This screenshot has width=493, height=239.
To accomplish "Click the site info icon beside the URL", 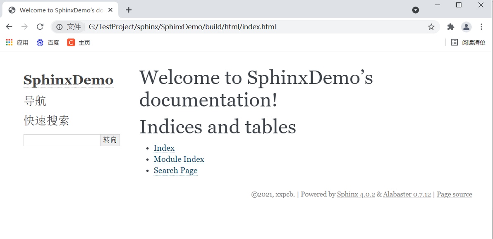I will [x=60, y=27].
